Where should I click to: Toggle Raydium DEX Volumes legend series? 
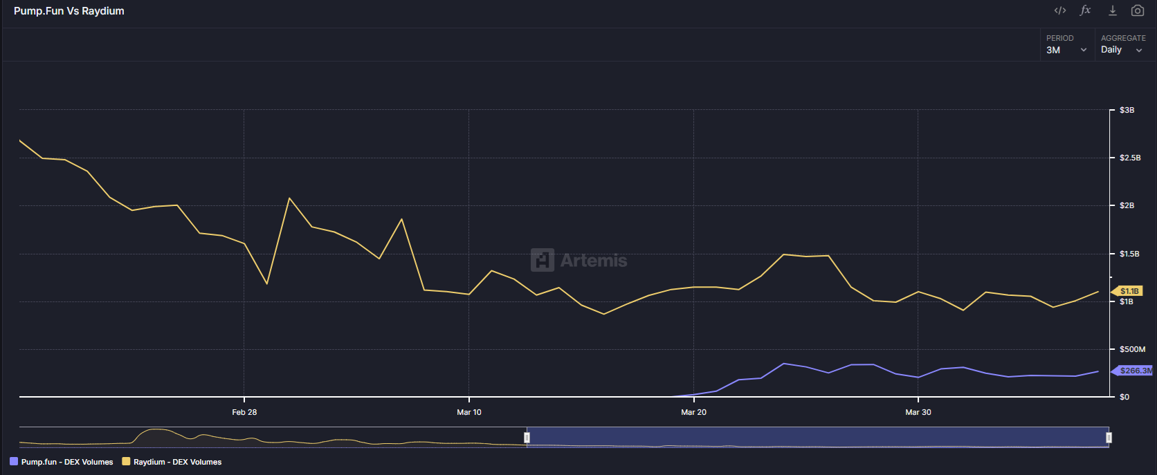point(172,462)
